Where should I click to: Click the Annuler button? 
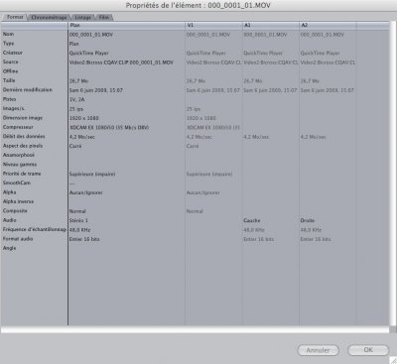(318, 350)
